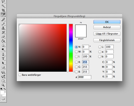Select the Hand tool
This screenshot has width=134, height=106.
tap(3, 81)
